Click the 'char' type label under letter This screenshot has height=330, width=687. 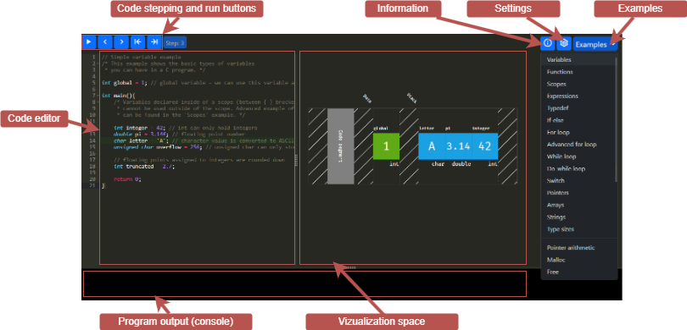pyautogui.click(x=438, y=164)
